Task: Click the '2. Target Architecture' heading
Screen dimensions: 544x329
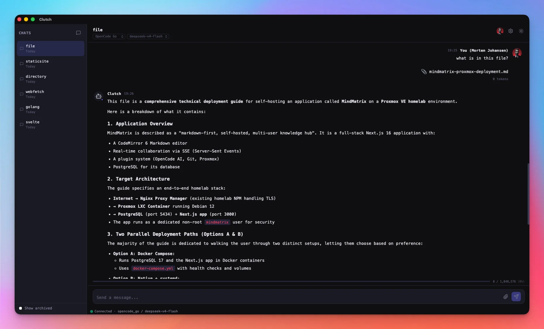Action: (x=138, y=179)
